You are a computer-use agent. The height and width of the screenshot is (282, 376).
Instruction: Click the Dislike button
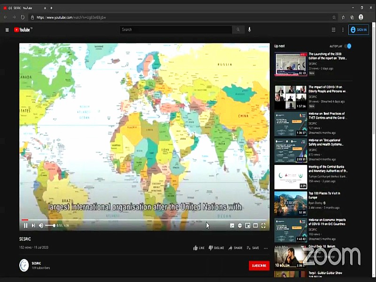coord(216,248)
